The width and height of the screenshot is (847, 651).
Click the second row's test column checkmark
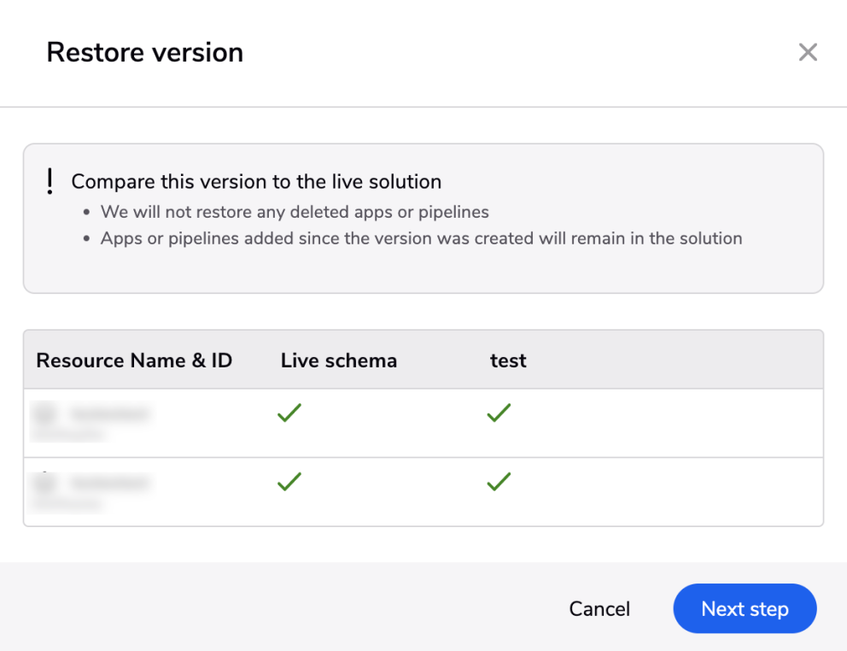499,482
